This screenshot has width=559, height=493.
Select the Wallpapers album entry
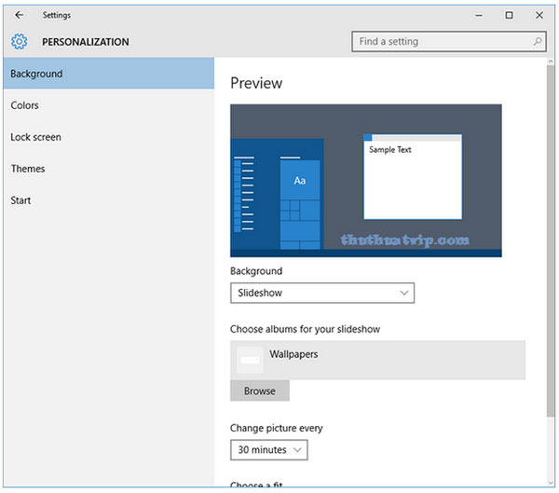[x=377, y=360]
